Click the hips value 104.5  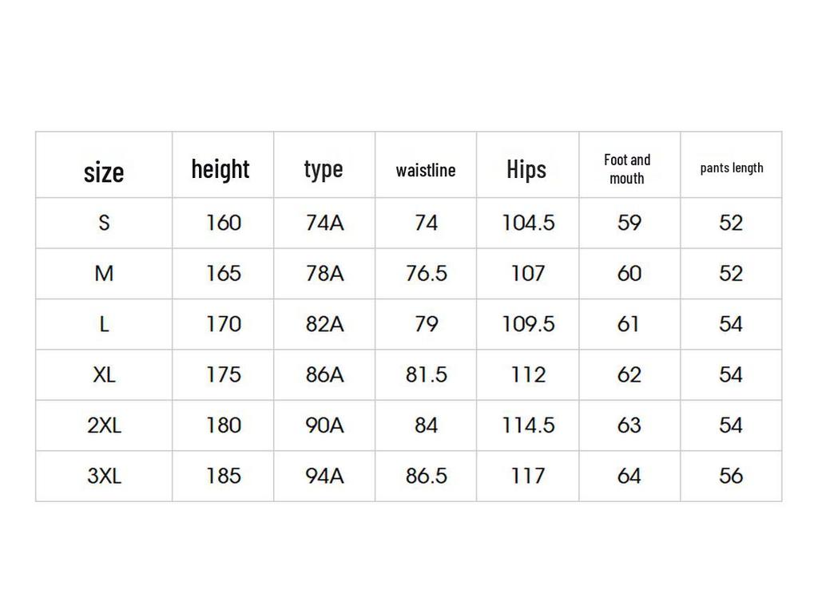527,223
